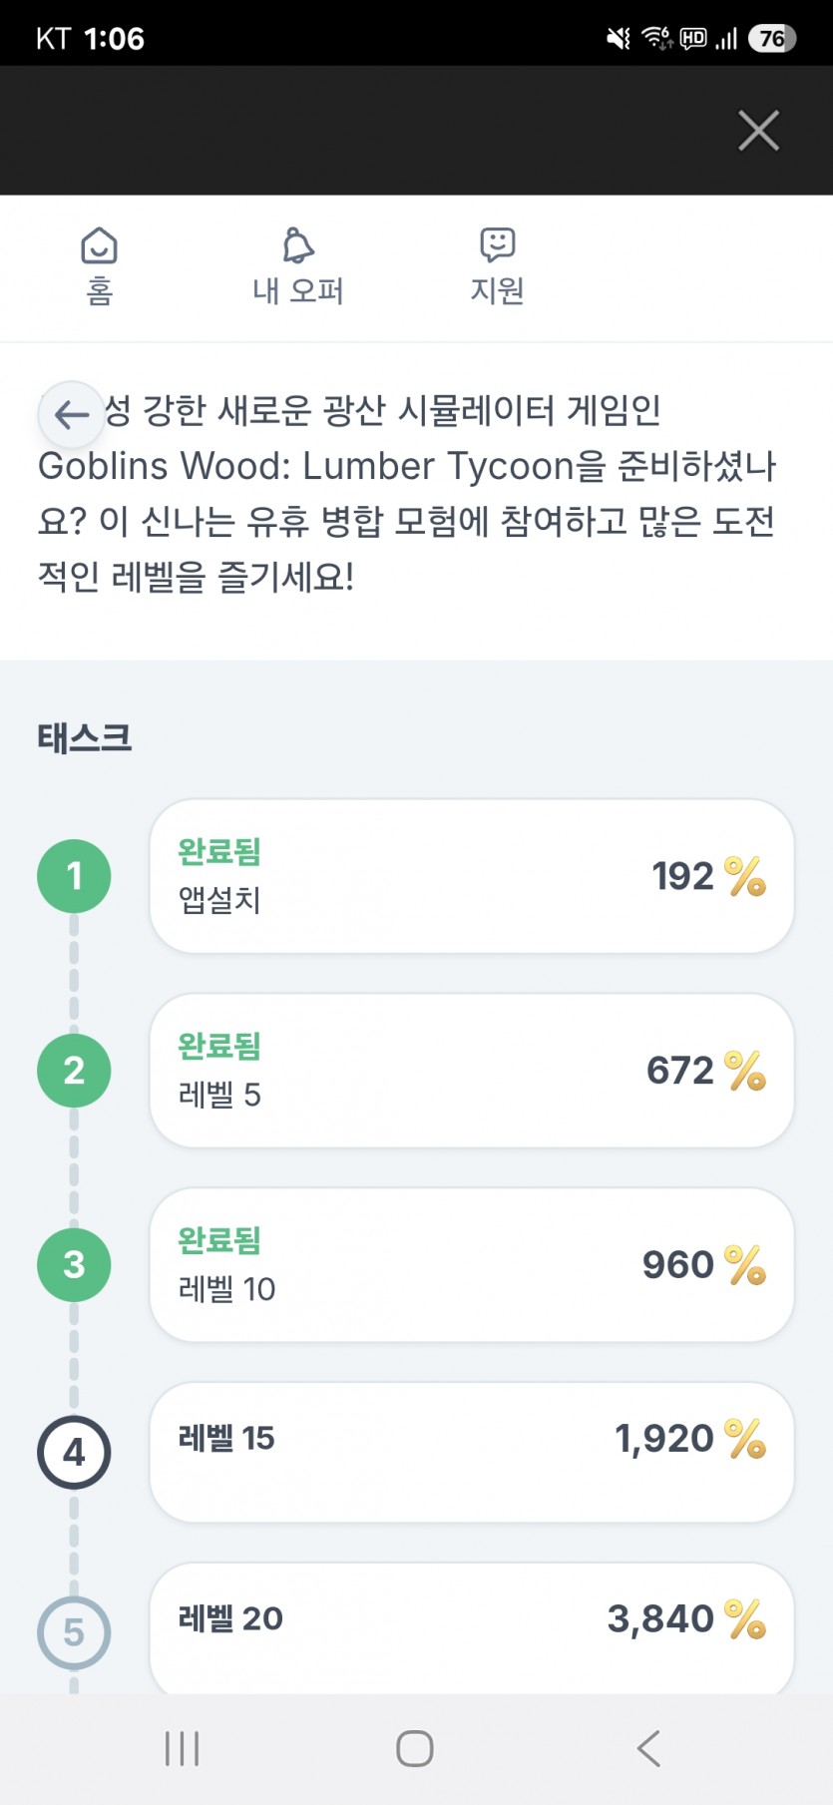Click the coin icon next to 192

745,876
